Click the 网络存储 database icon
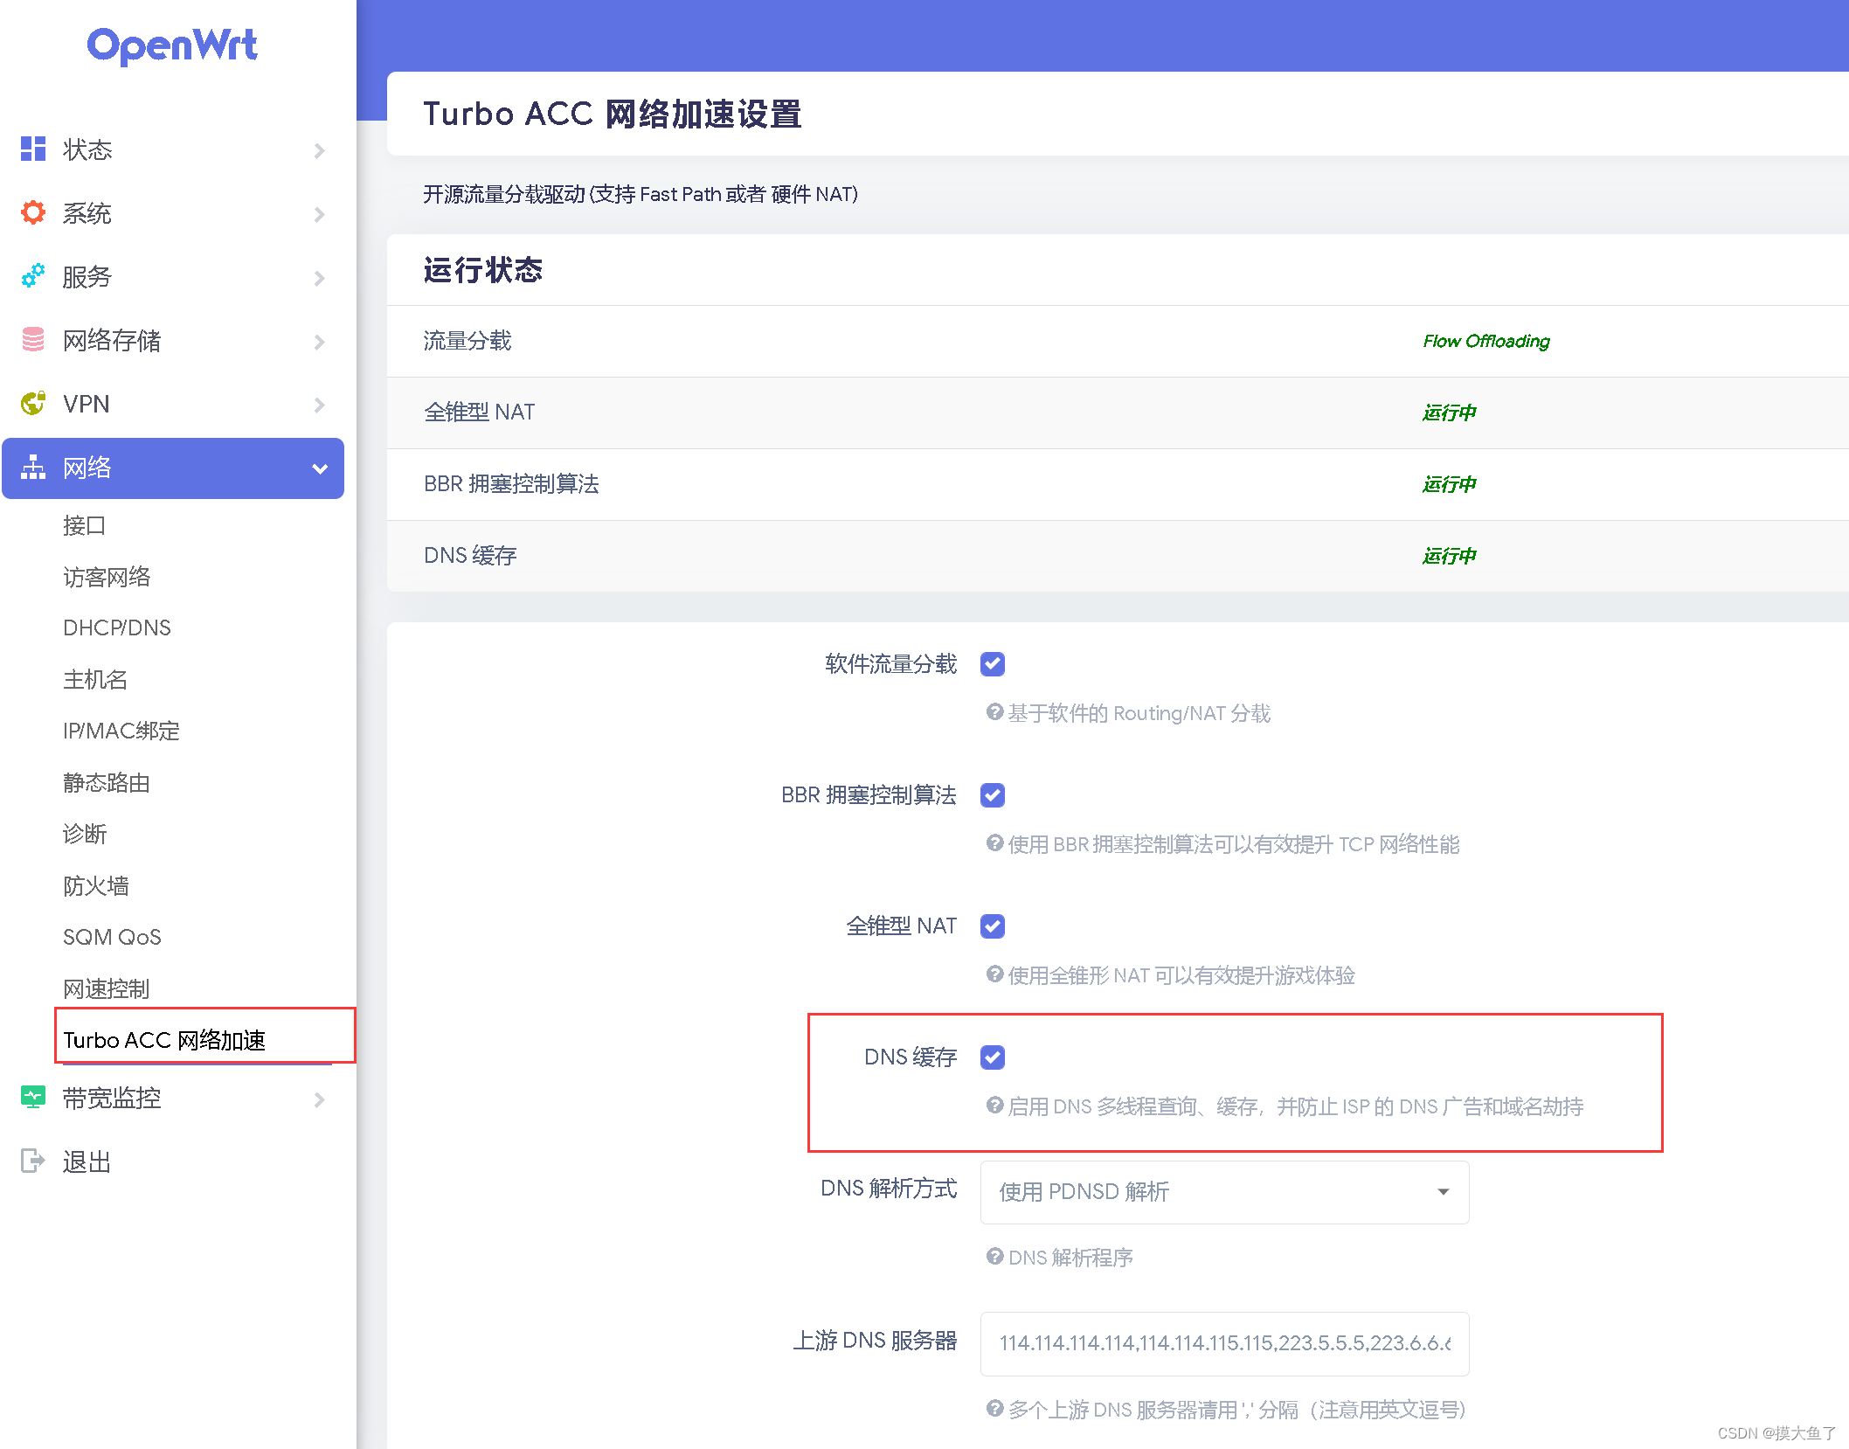Screen dimensions: 1849x1449 pyautogui.click(x=33, y=340)
